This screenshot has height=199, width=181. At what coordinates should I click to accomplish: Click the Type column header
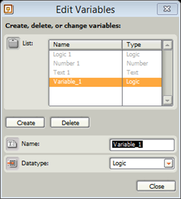coord(142,45)
